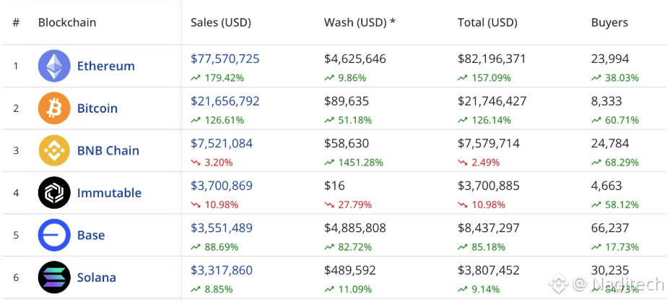Image resolution: width=670 pixels, height=302 pixels.
Task: Click the blue Base logo icon
Action: pos(54,236)
